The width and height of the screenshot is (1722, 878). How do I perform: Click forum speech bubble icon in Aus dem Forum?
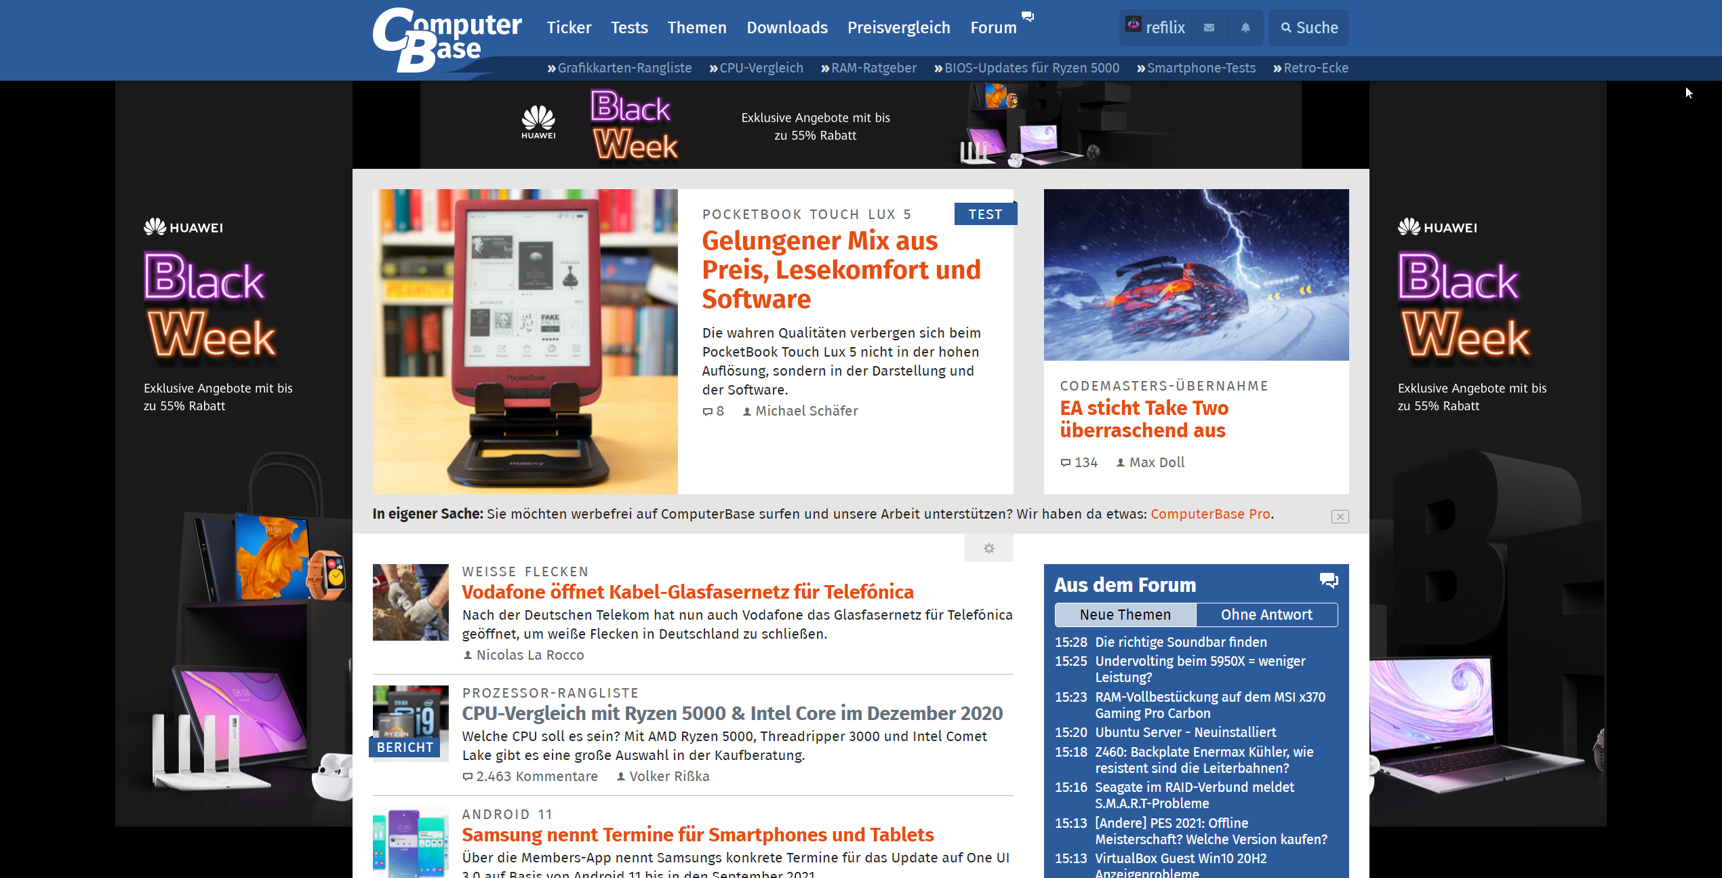point(1328,581)
